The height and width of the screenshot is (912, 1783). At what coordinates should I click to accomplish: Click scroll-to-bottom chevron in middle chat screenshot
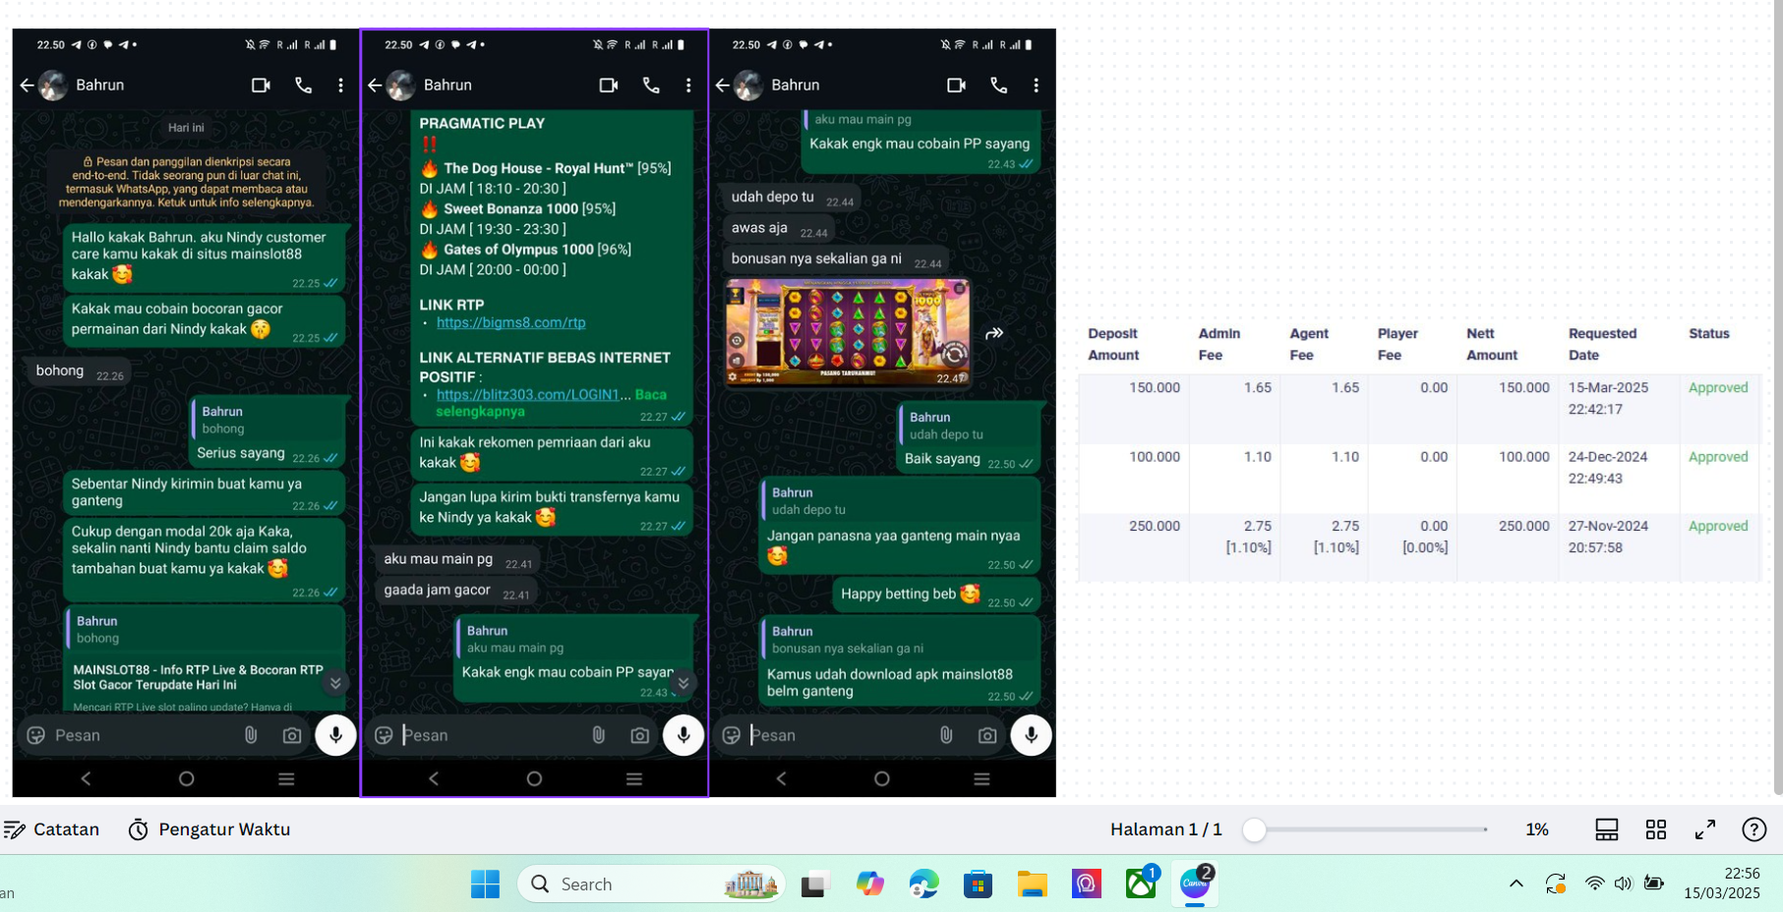(683, 683)
